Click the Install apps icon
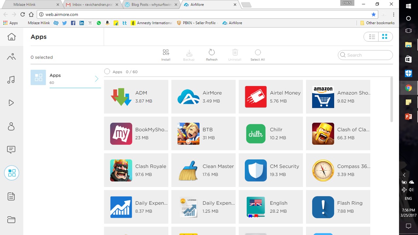This screenshot has width=418, height=235. [166, 55]
